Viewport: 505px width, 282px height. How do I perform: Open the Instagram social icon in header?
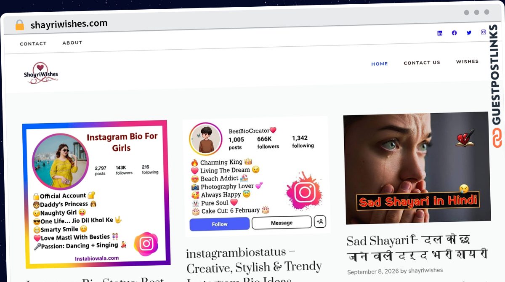click(484, 32)
